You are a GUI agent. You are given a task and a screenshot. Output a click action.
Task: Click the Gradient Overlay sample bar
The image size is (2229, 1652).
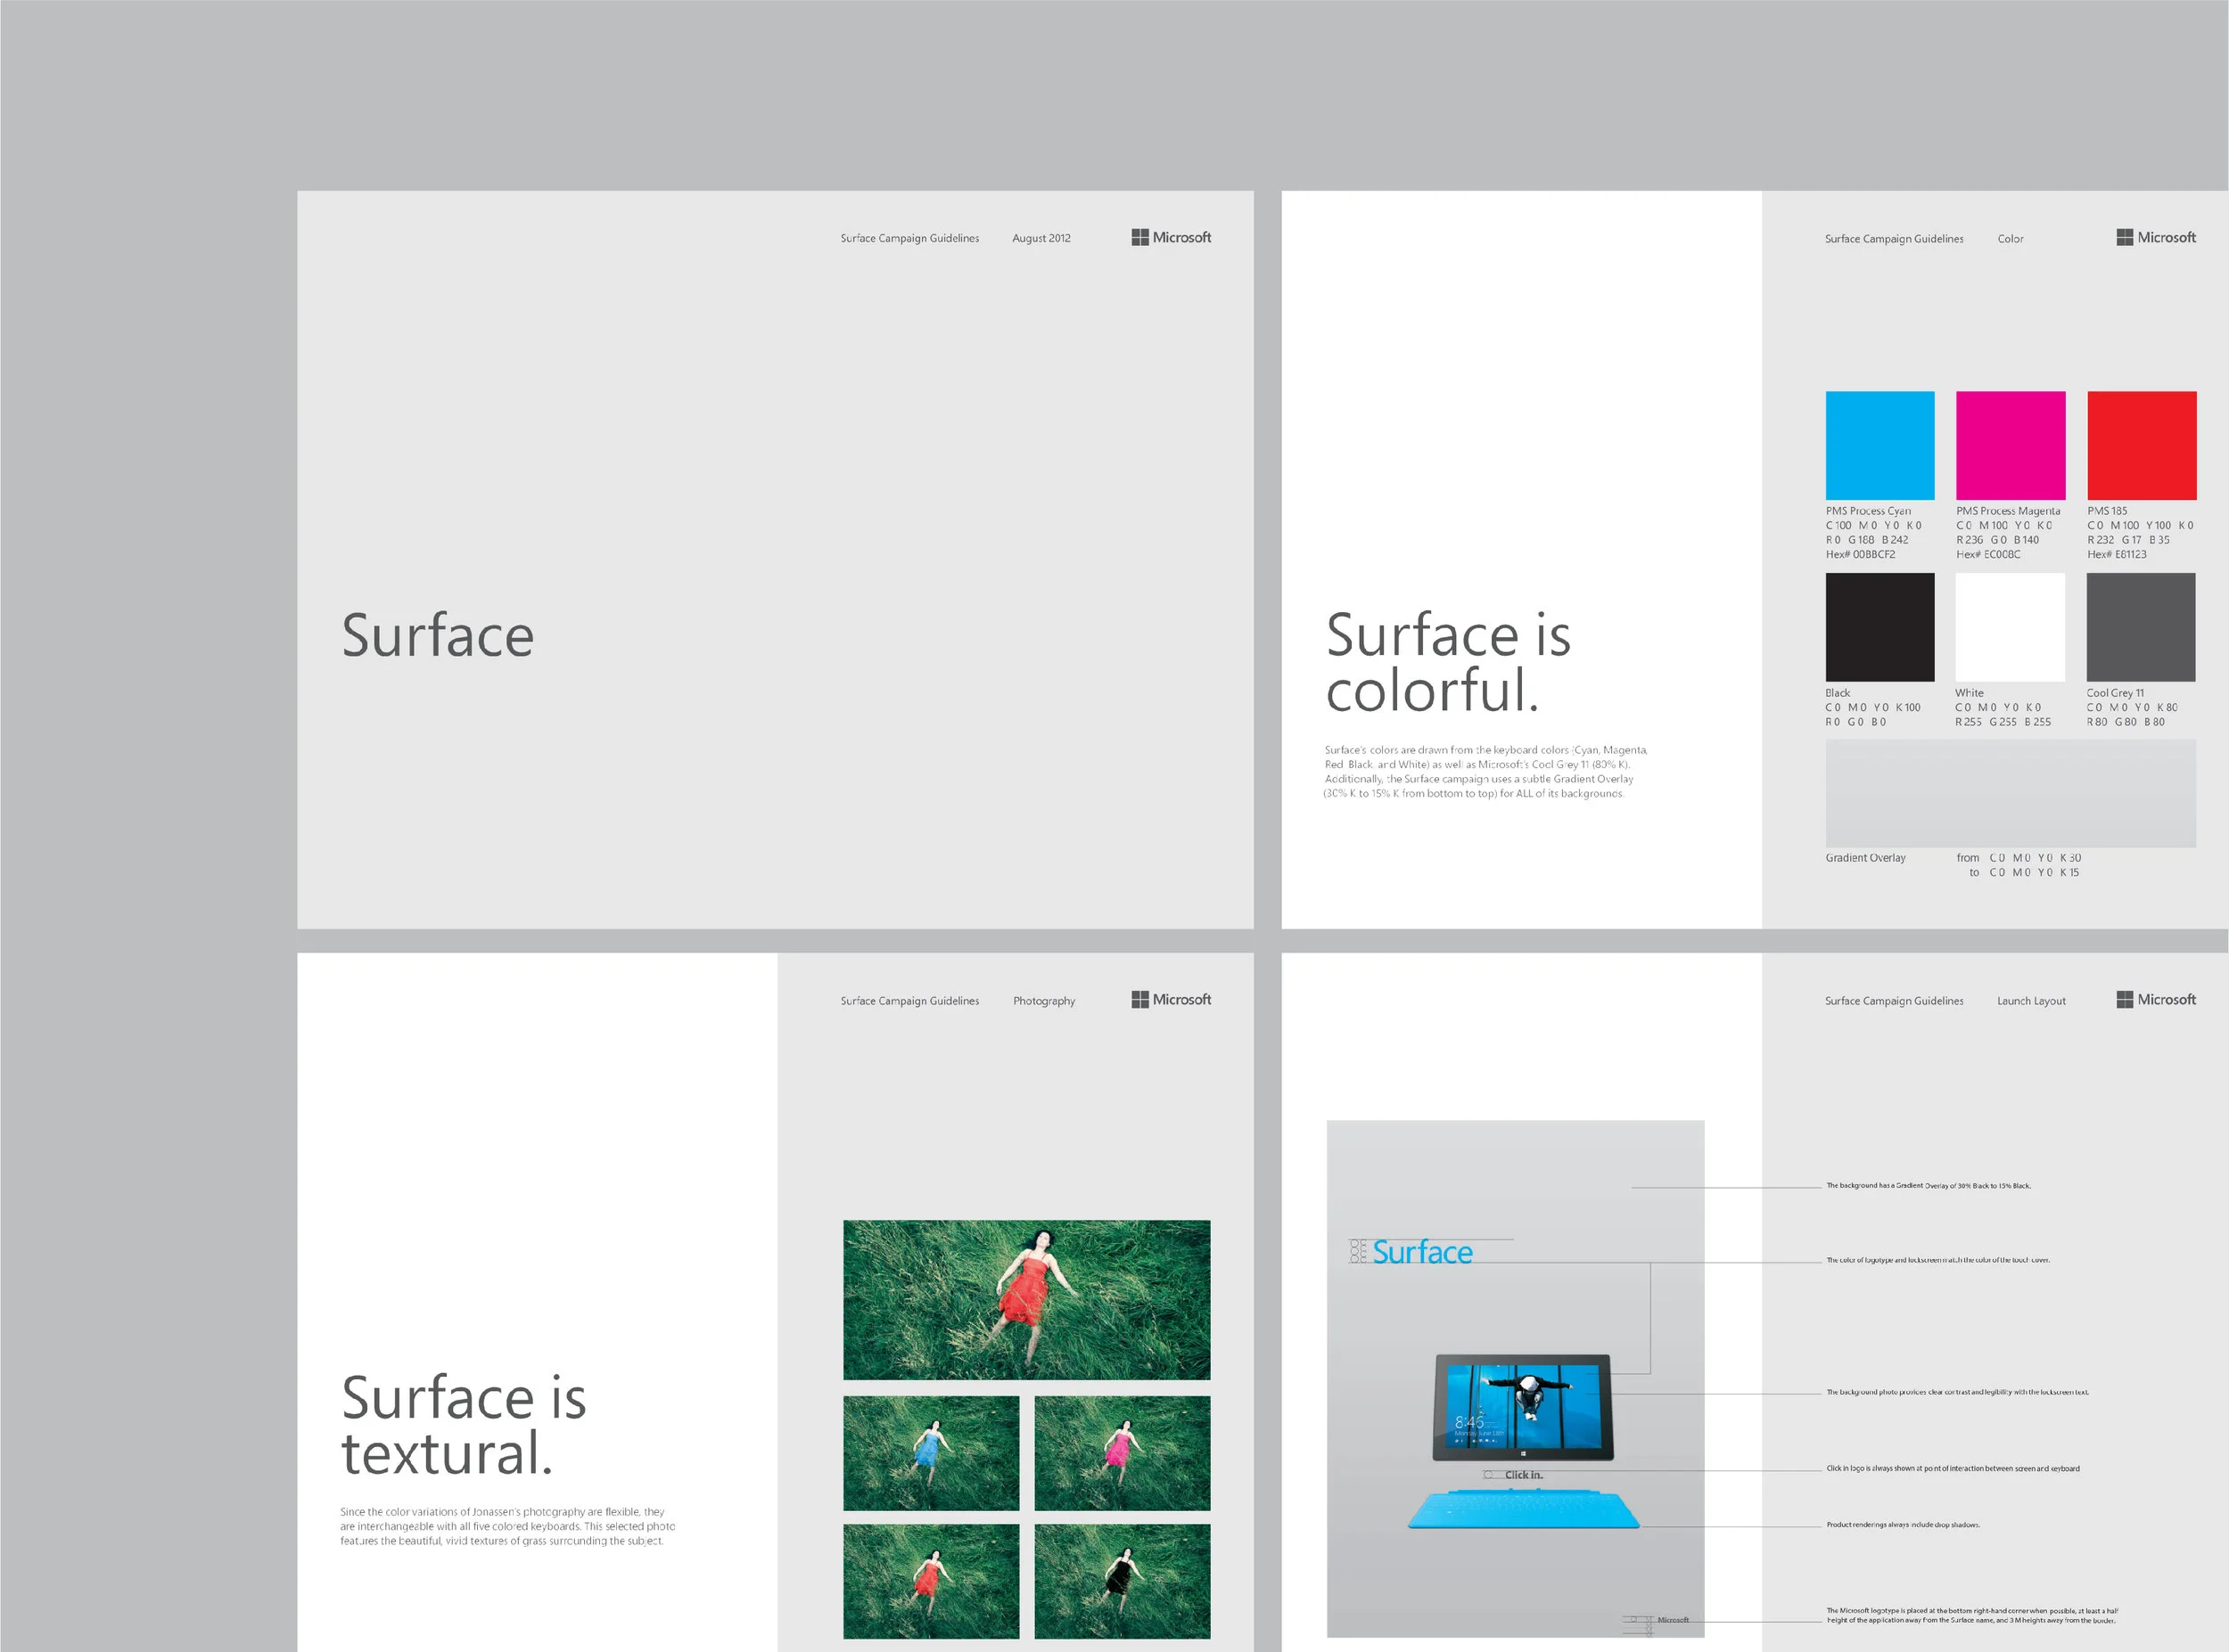click(x=2011, y=793)
